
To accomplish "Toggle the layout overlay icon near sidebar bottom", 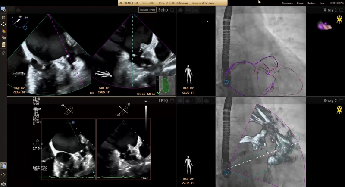I will click(x=3, y=166).
